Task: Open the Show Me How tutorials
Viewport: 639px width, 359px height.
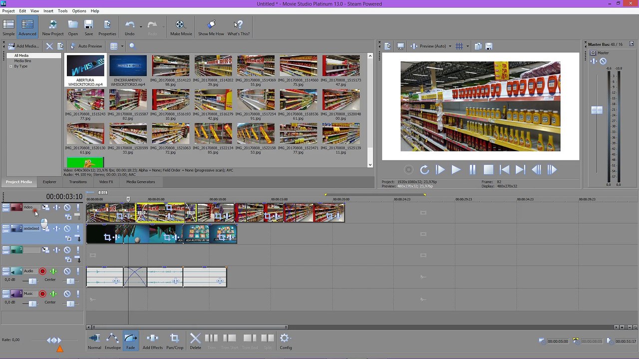Action: pyautogui.click(x=211, y=27)
